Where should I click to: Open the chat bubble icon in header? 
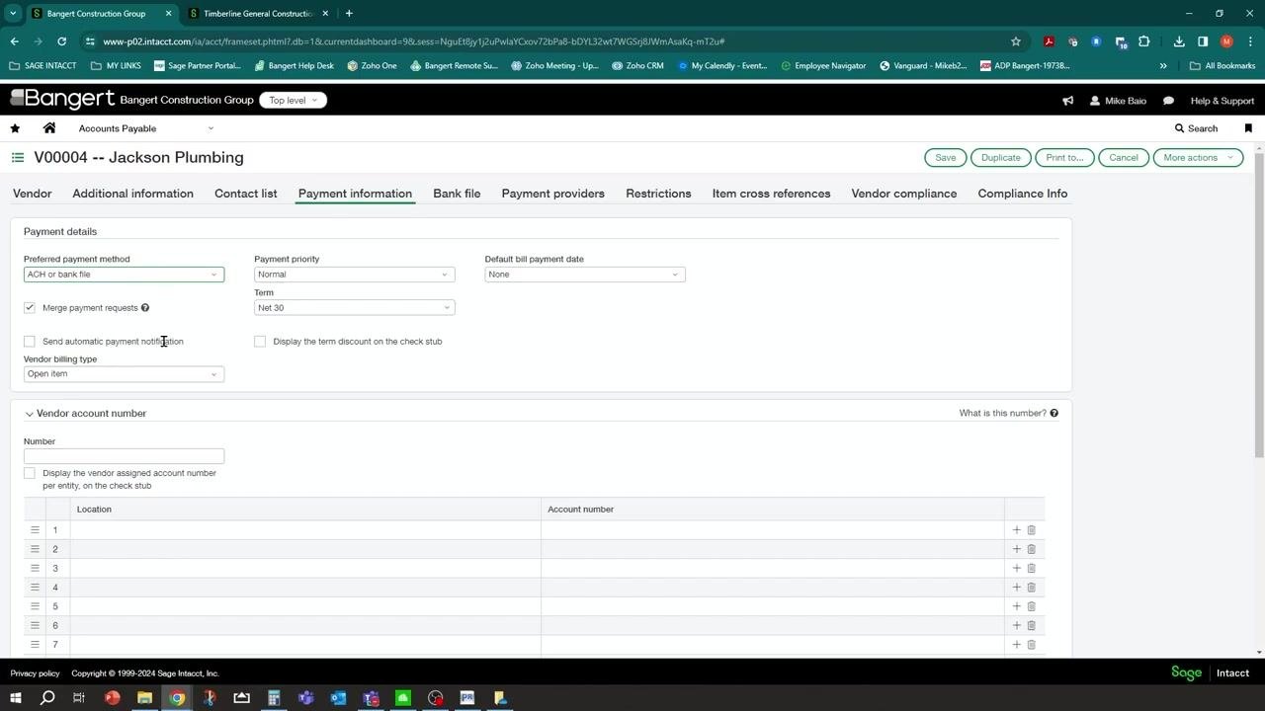point(1168,101)
